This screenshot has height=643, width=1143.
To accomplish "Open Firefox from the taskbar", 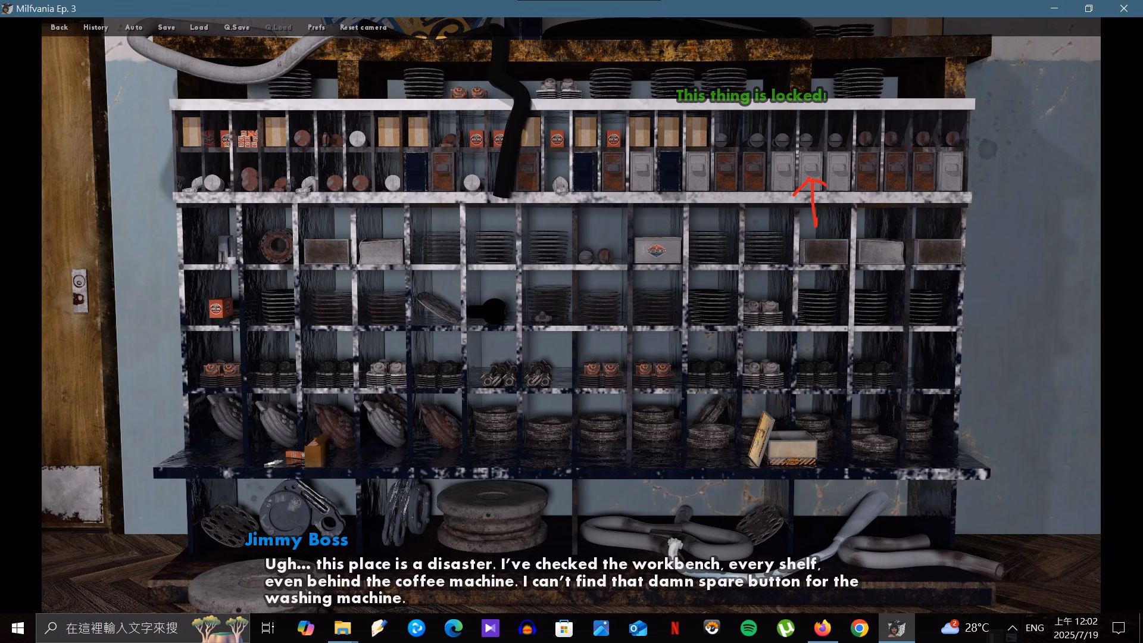I will click(x=822, y=628).
